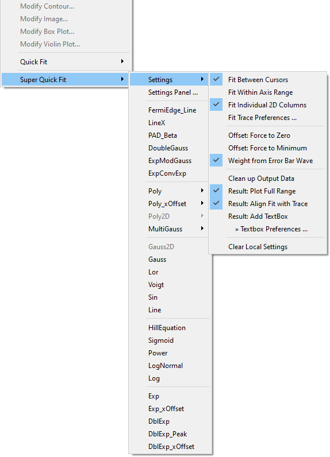Screen dimensions: 330x457
Task: Open Settings Panel dialog
Action: pos(169,92)
